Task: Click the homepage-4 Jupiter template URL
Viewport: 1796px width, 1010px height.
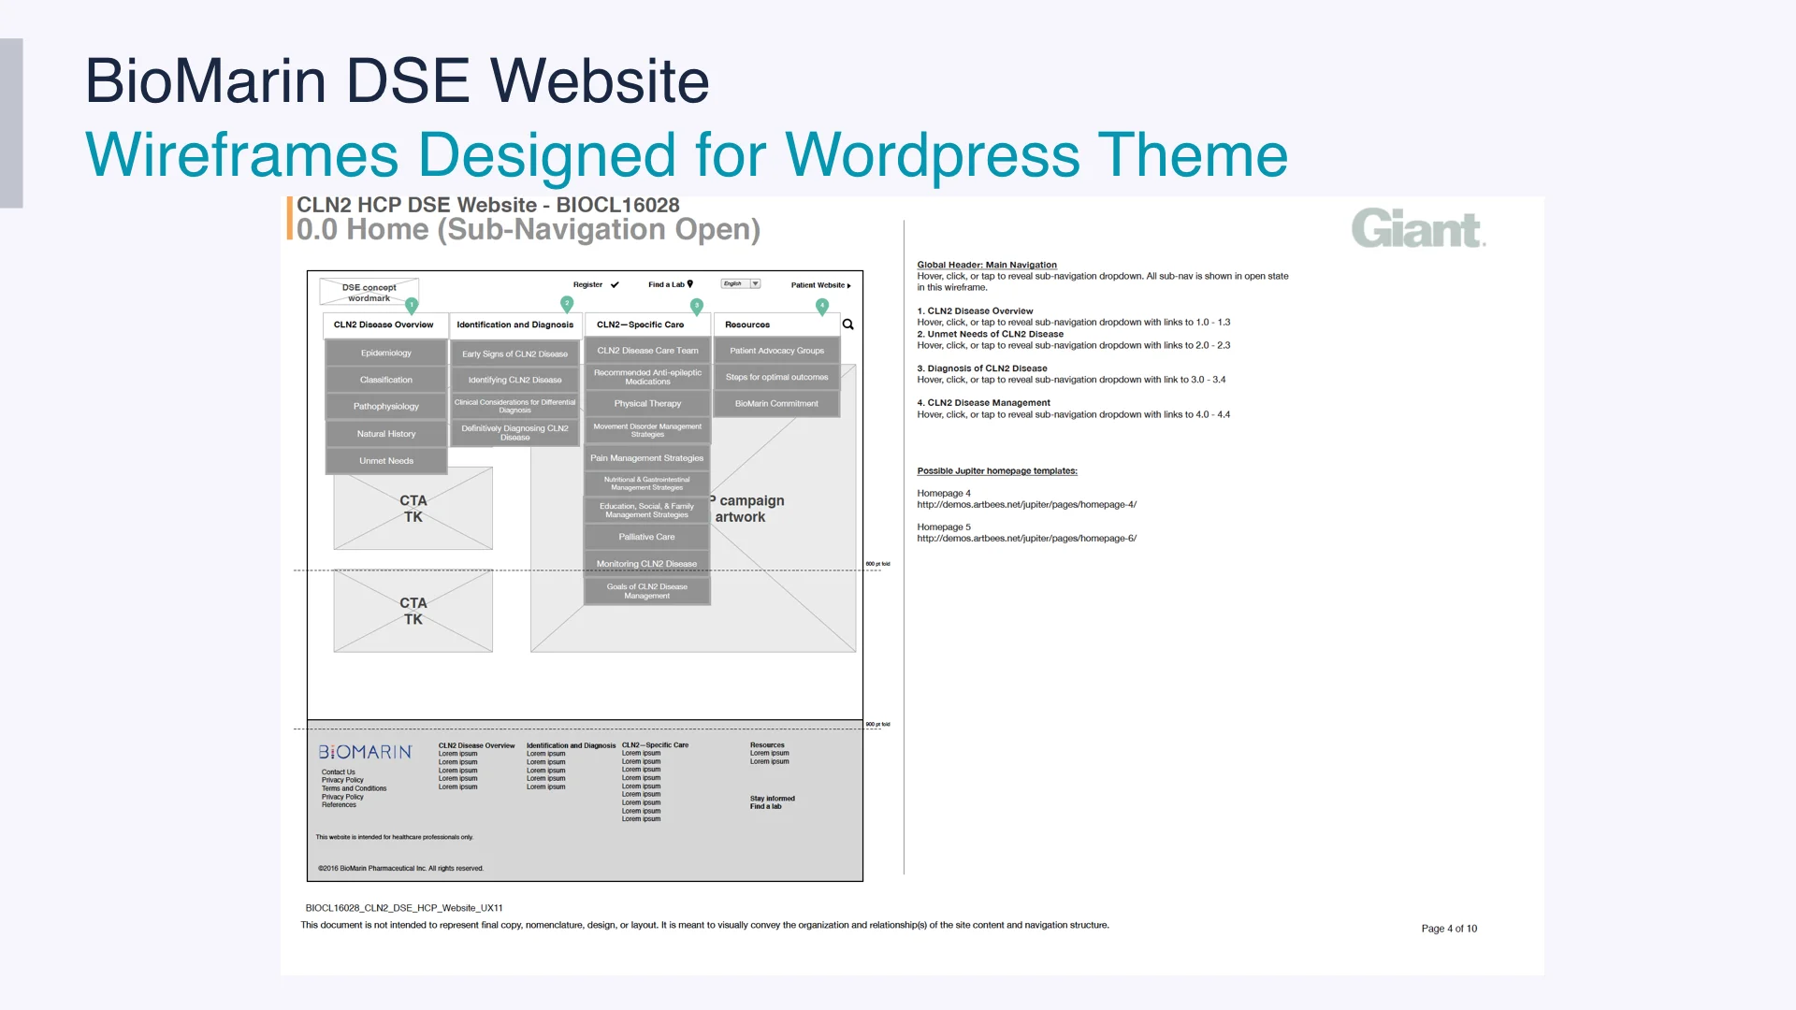Action: tap(1026, 505)
